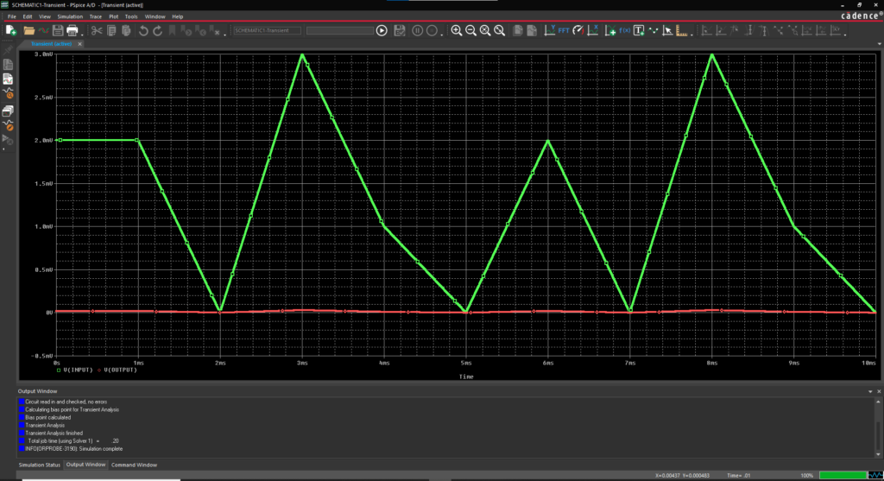Viewport: 884px width, 481px height.
Task: Toggle bookmark icon in toolbar
Action: coord(173,30)
